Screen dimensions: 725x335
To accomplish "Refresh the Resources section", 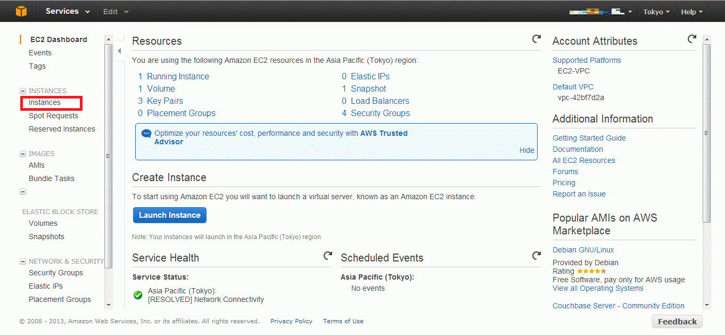I will (537, 39).
